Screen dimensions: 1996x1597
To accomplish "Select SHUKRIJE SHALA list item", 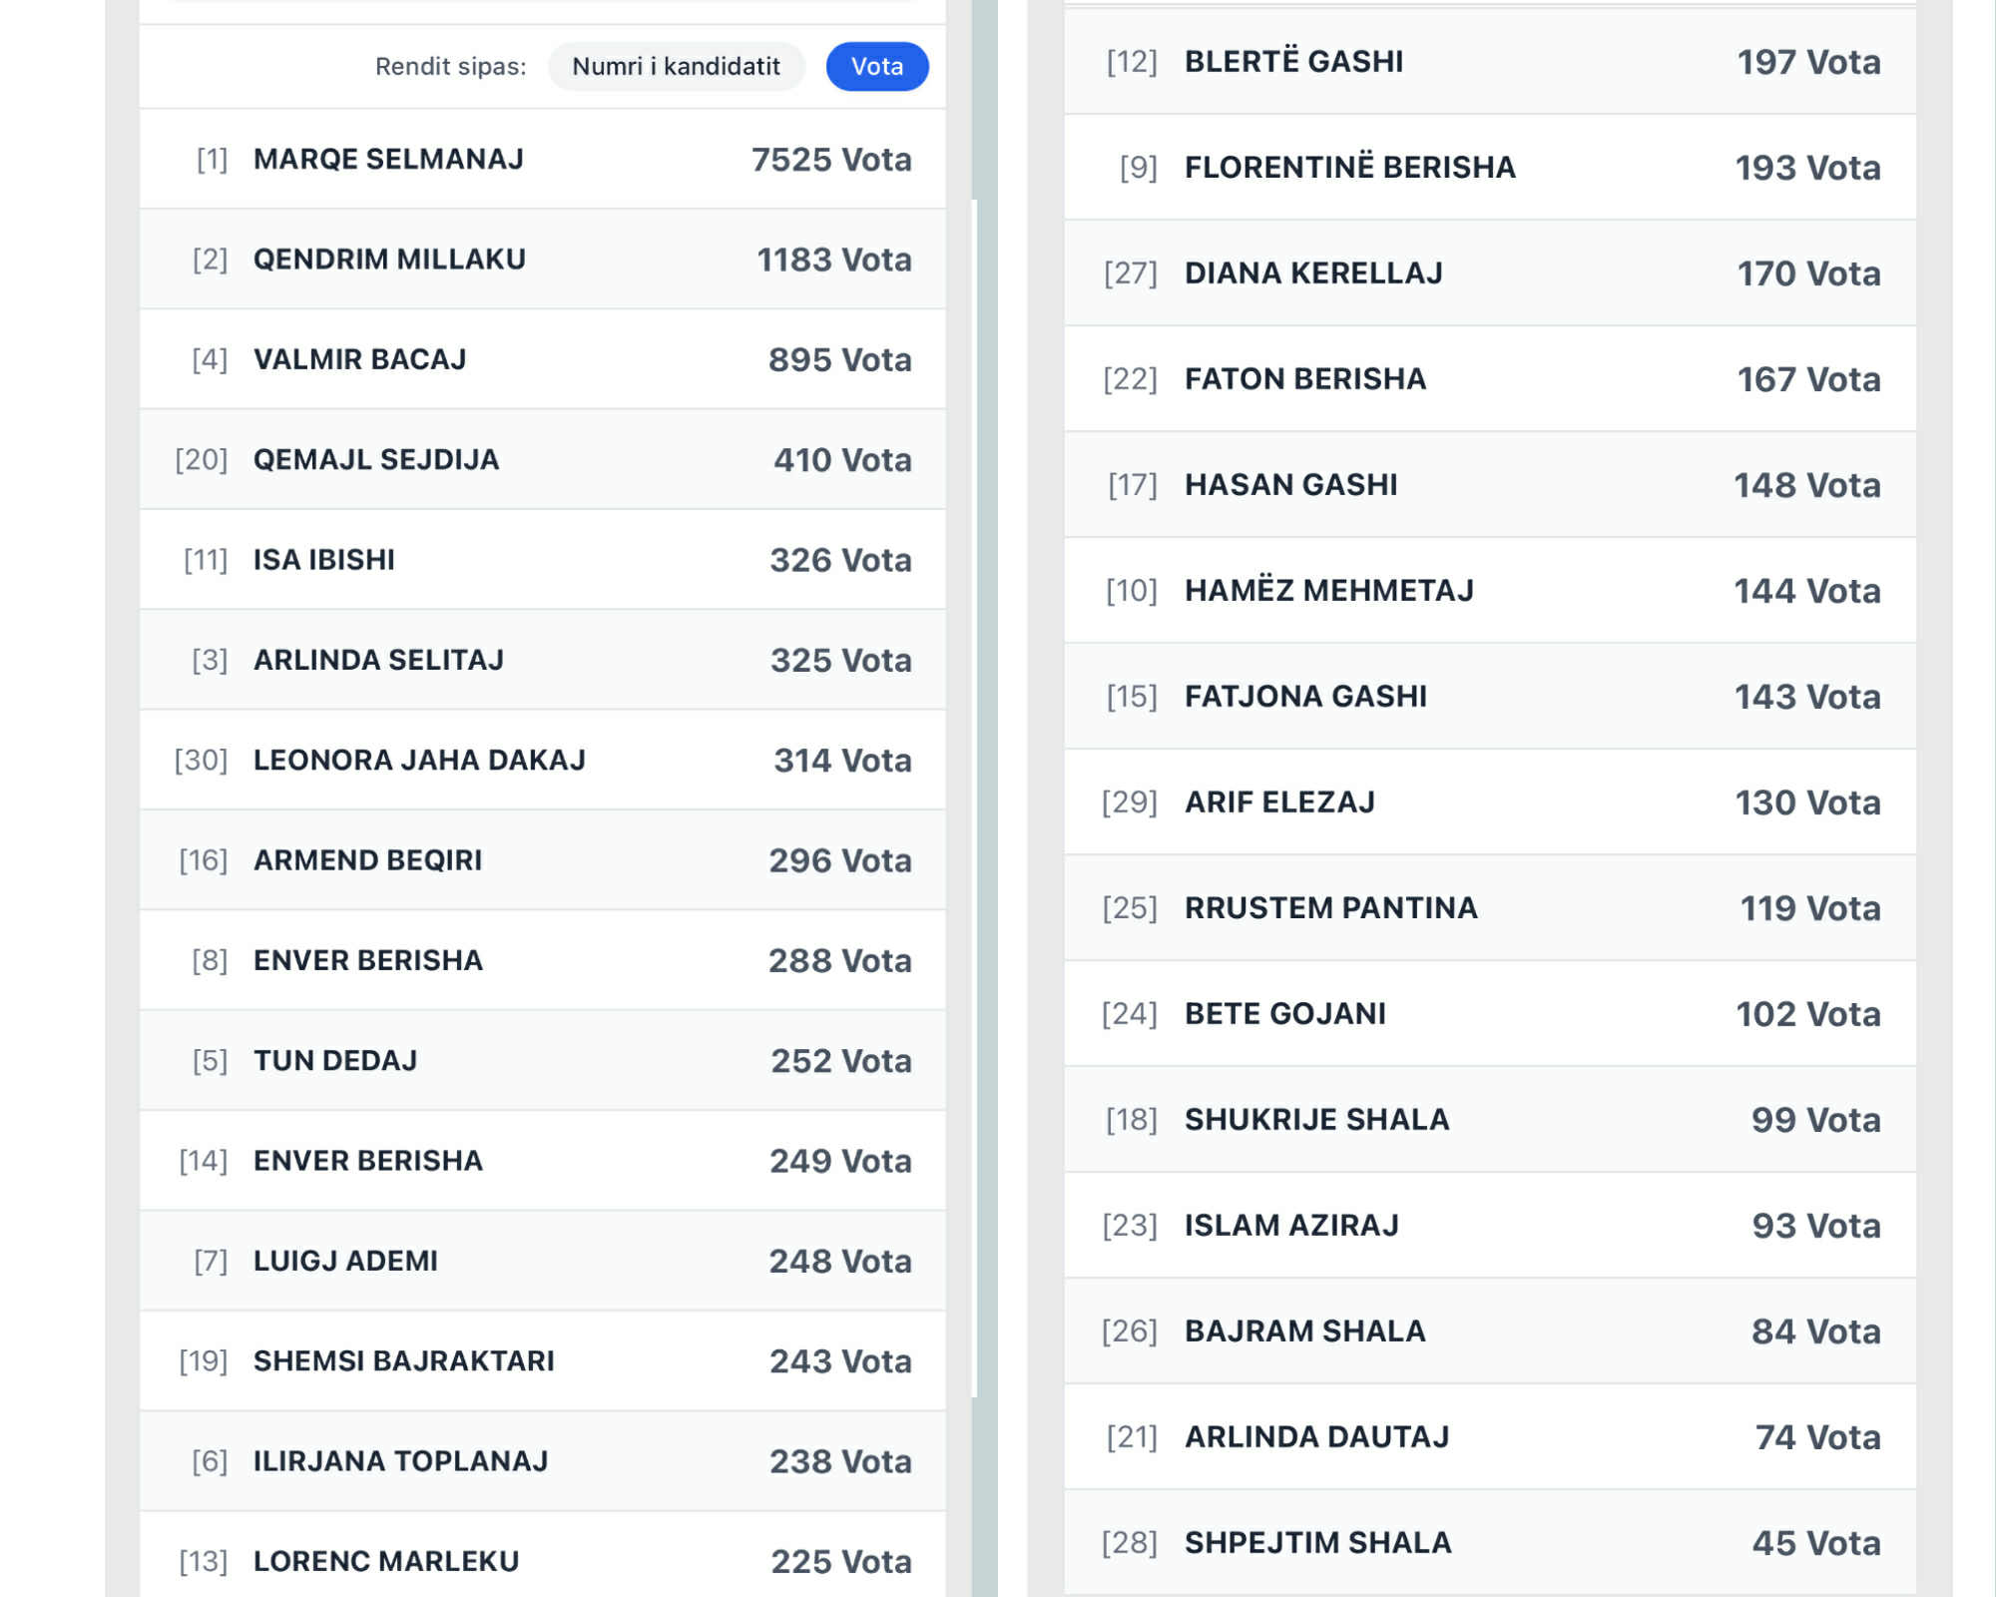I will pos(1489,1120).
